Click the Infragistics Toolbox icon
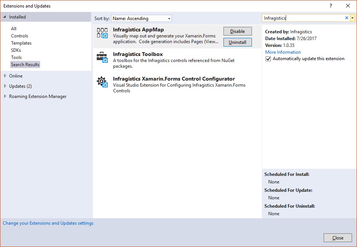 tap(102, 57)
